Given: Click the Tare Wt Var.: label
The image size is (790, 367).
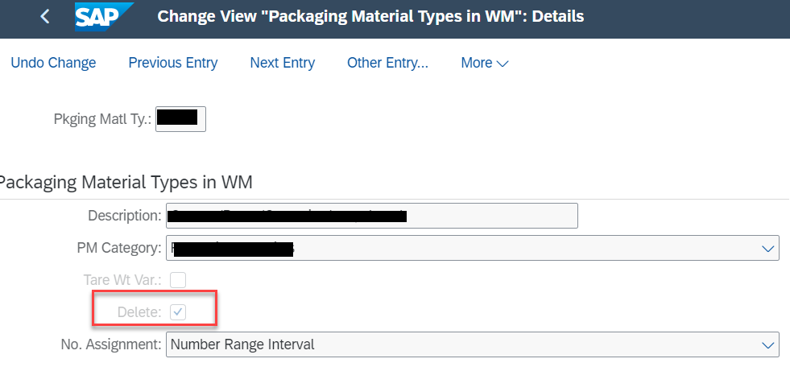Looking at the screenshot, I should (122, 280).
